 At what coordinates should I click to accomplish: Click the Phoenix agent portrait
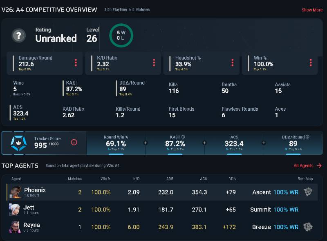click(16, 192)
